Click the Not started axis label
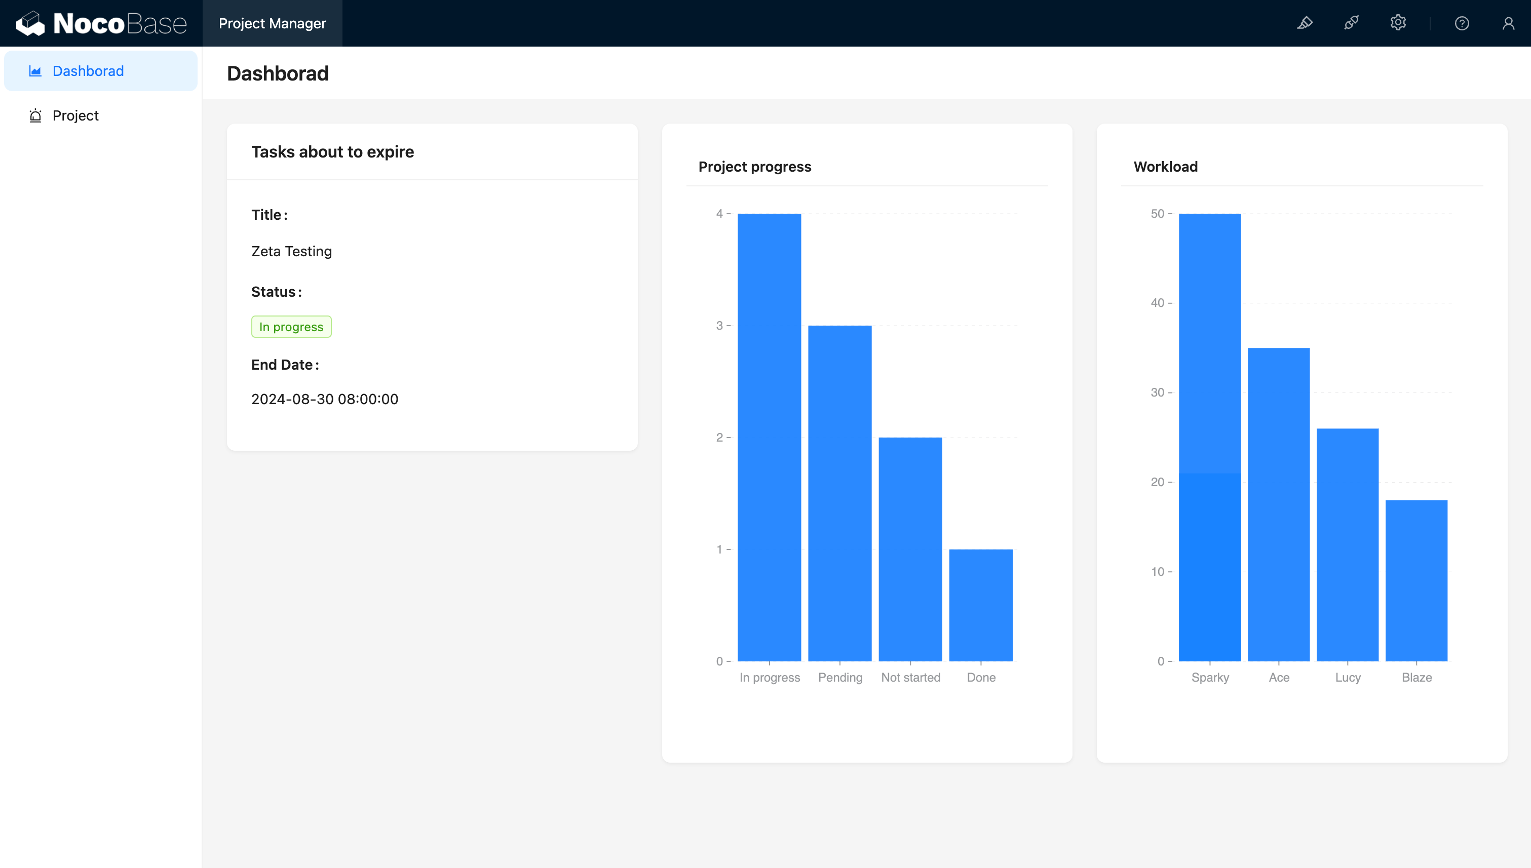The image size is (1531, 868). click(x=911, y=677)
